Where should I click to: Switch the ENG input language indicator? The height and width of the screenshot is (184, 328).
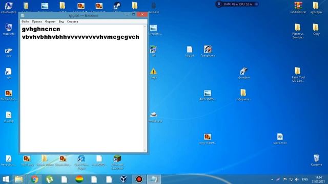pyautogui.click(x=305, y=179)
